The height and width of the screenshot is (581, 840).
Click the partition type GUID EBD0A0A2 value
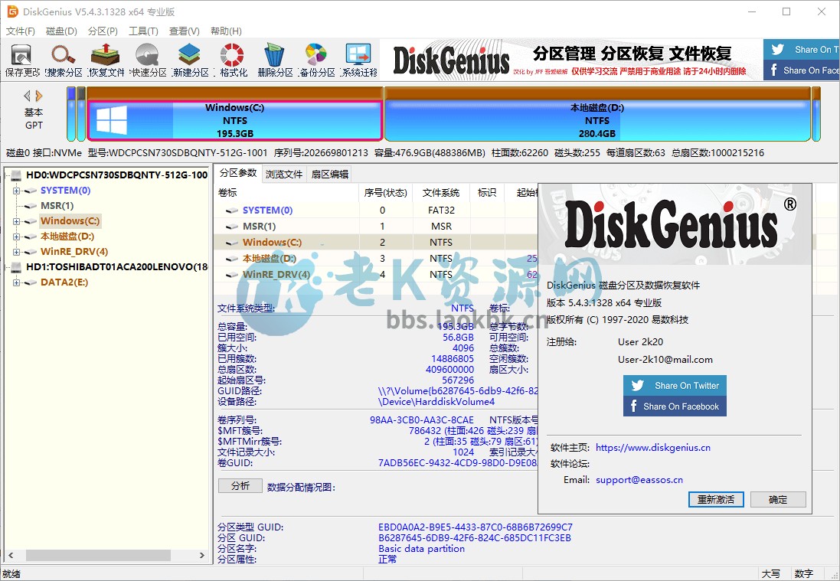476,527
